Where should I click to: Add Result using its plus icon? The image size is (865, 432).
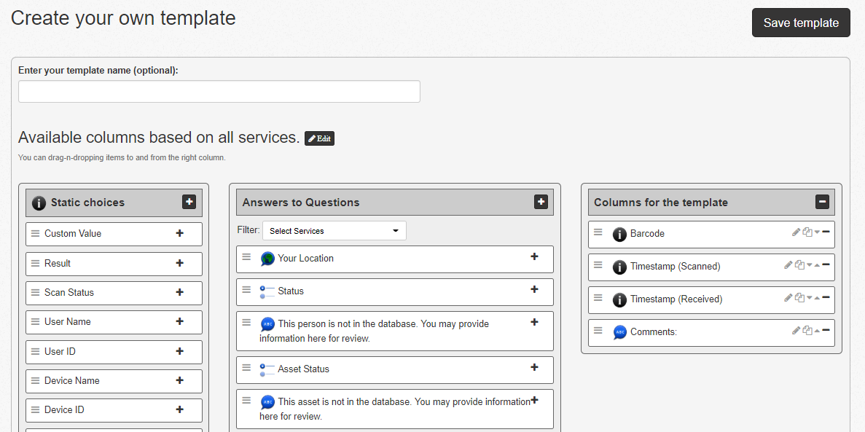(179, 263)
